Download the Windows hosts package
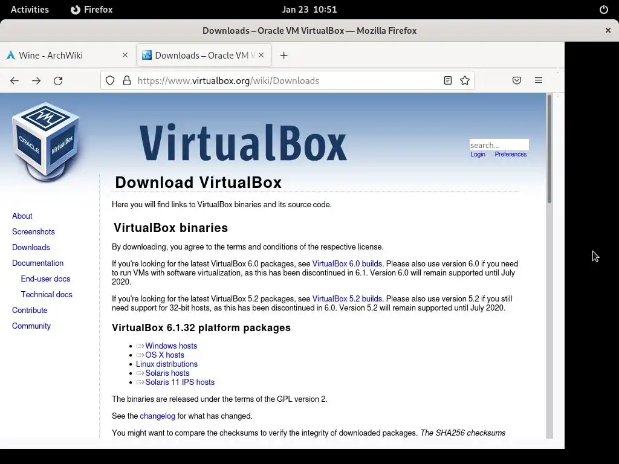 pos(171,346)
